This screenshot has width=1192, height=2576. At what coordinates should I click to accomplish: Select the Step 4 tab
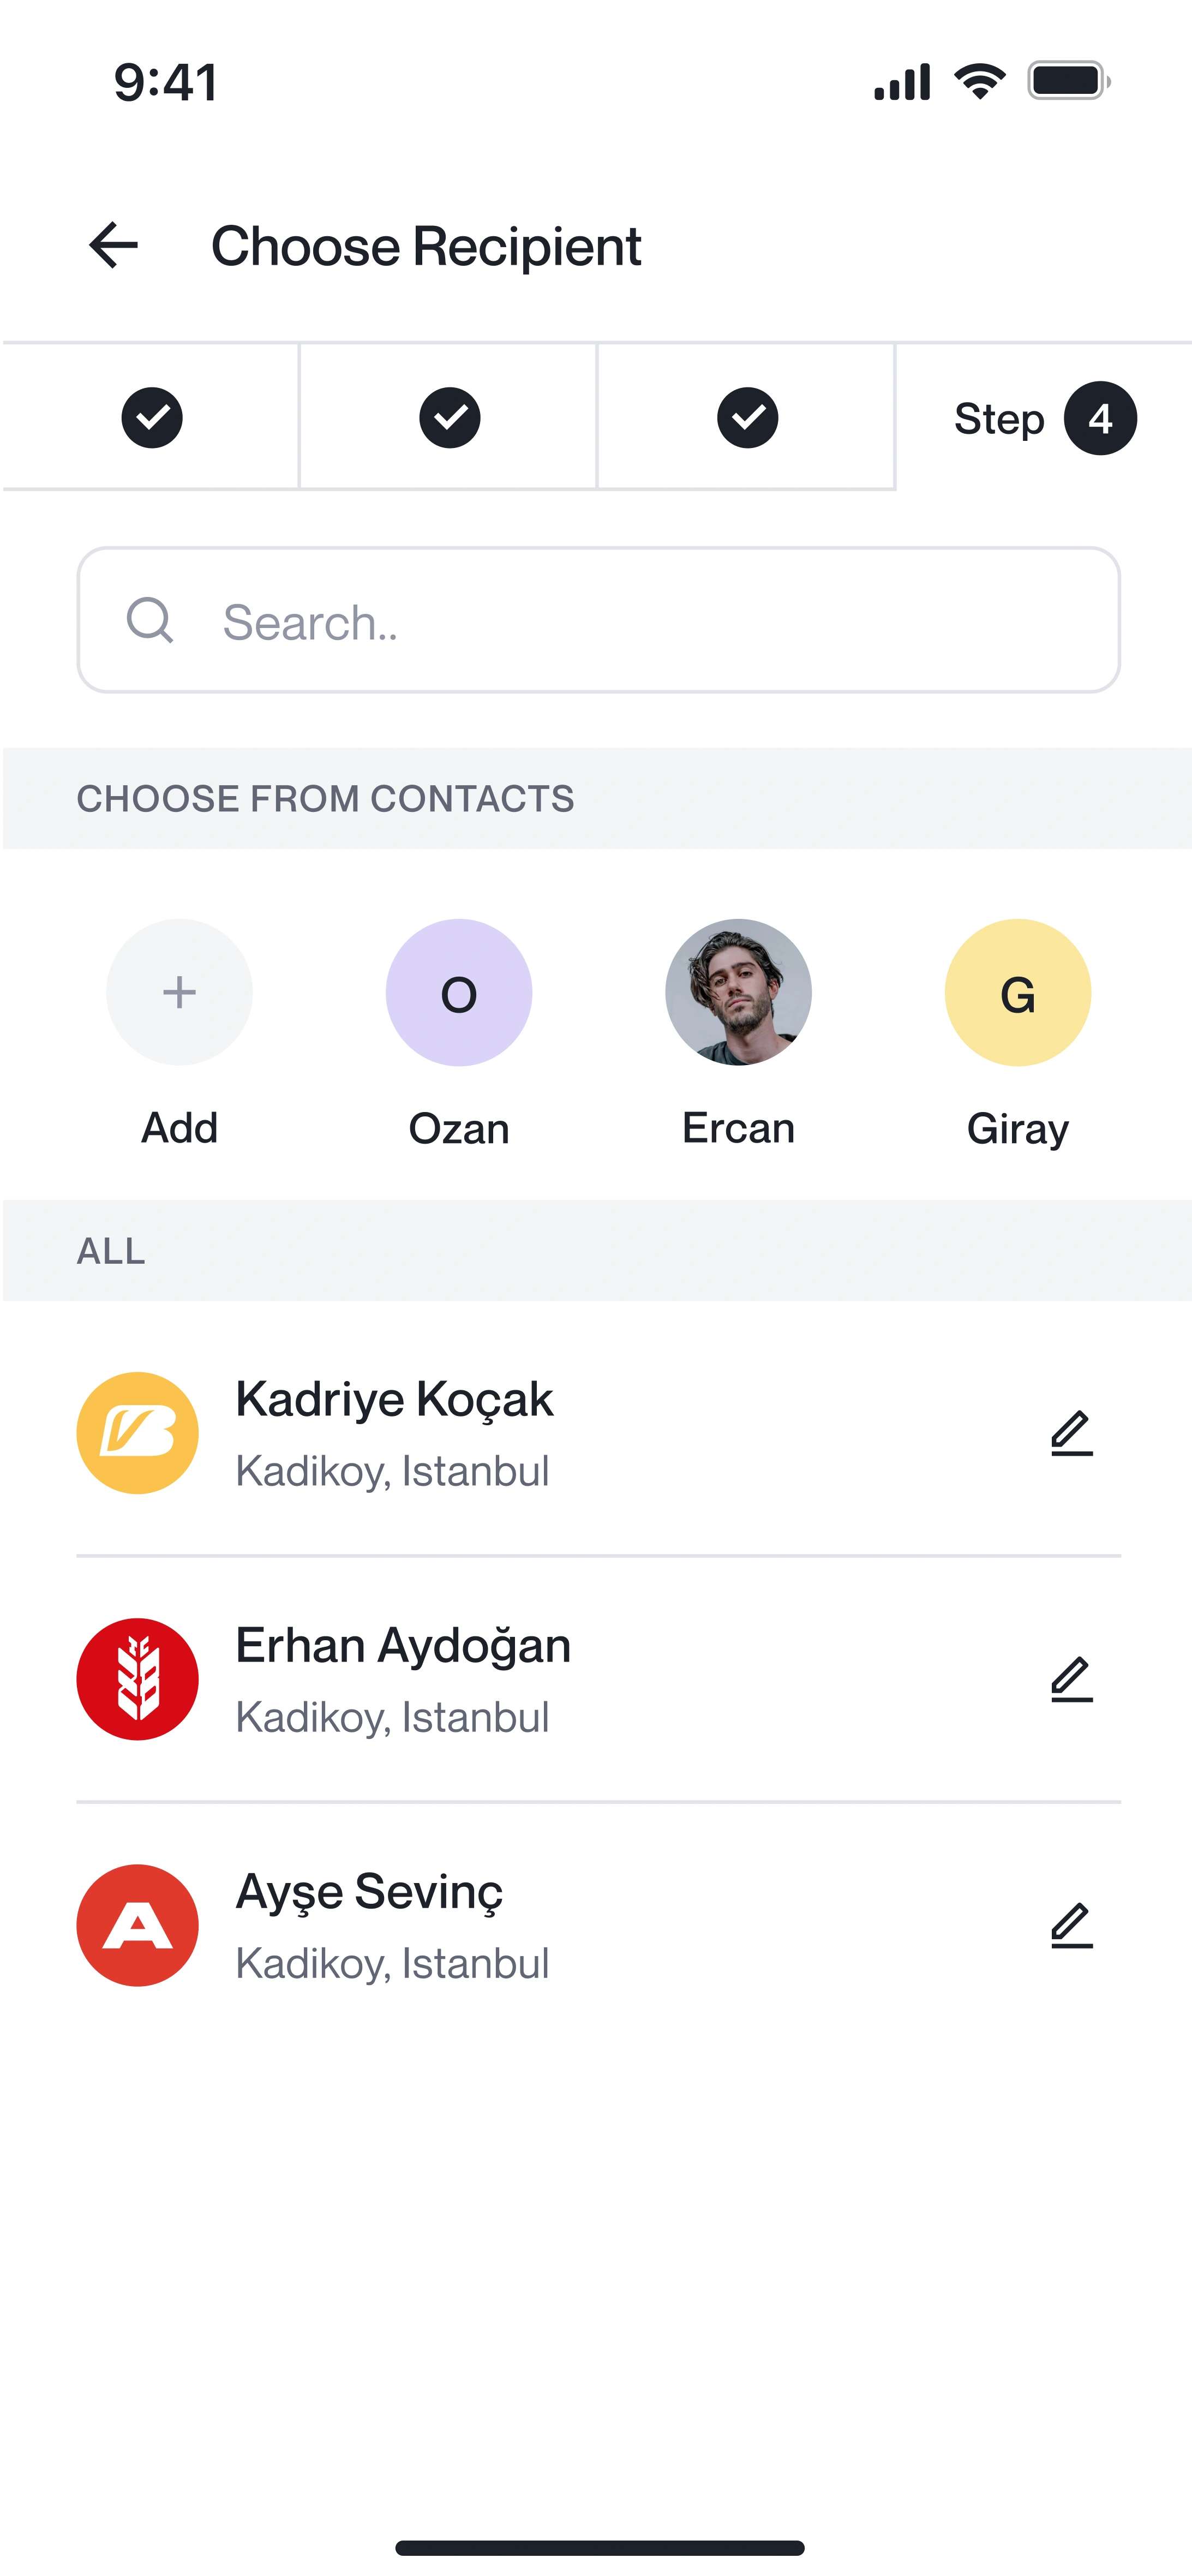coord(1044,418)
